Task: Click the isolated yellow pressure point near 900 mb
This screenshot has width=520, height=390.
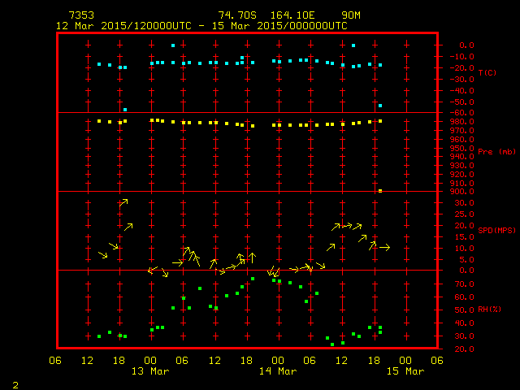Action: tap(380, 191)
